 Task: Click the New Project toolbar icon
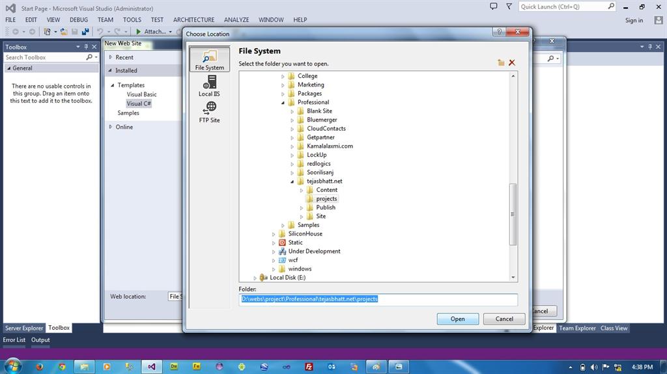[x=47, y=31]
